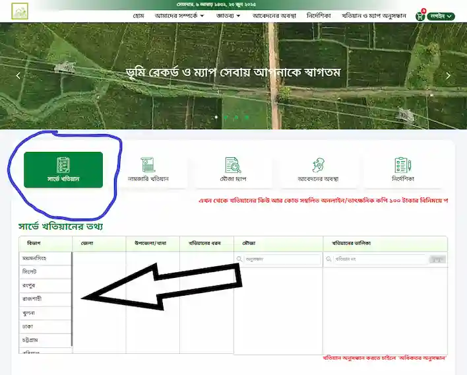Expand জ্ঞাতব্য menu

tap(228, 16)
